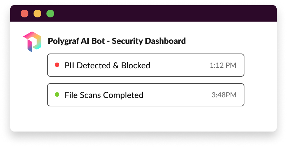
Task: Click the dark purple title bar
Action: point(161,14)
